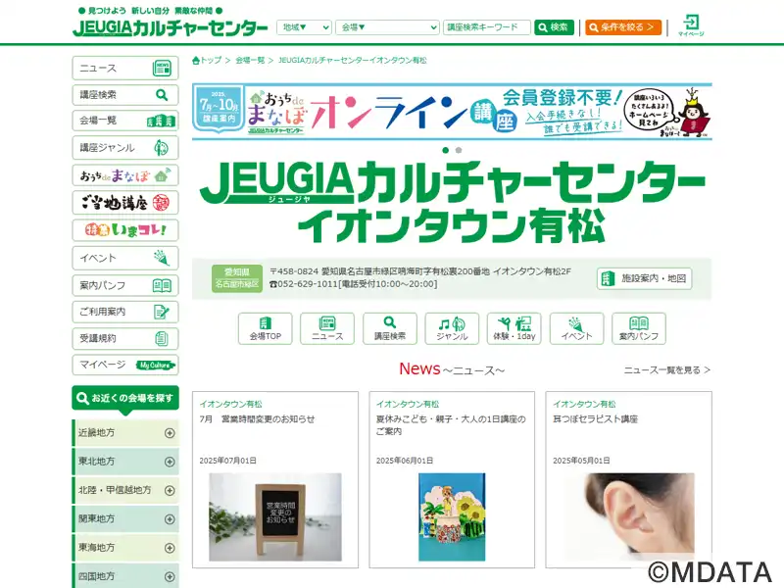Expand the 北陸・甲信越地方 region
This screenshot has height=588, width=784.
[170, 491]
